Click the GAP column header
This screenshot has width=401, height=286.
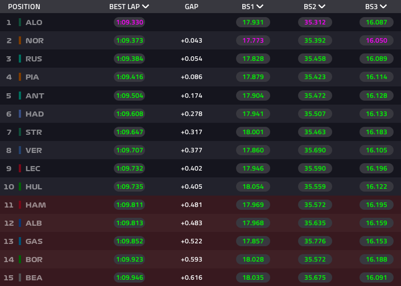pos(191,7)
